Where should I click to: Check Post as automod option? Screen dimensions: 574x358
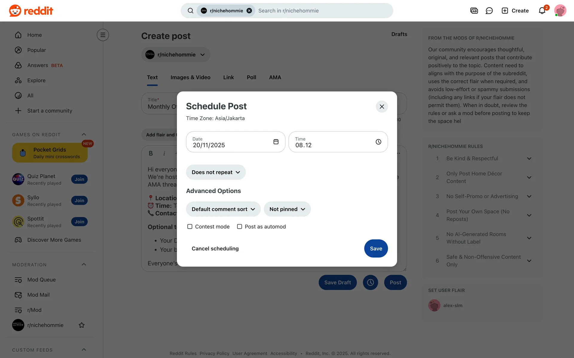coord(239,227)
